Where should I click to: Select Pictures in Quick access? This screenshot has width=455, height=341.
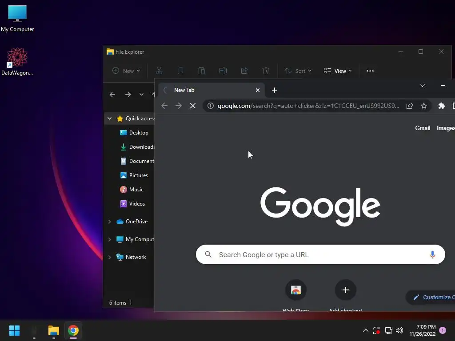point(134,175)
